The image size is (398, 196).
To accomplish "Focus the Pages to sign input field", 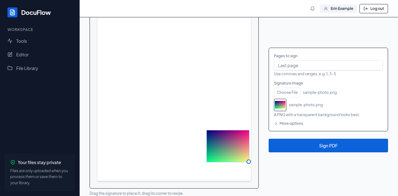I will pos(328,65).
